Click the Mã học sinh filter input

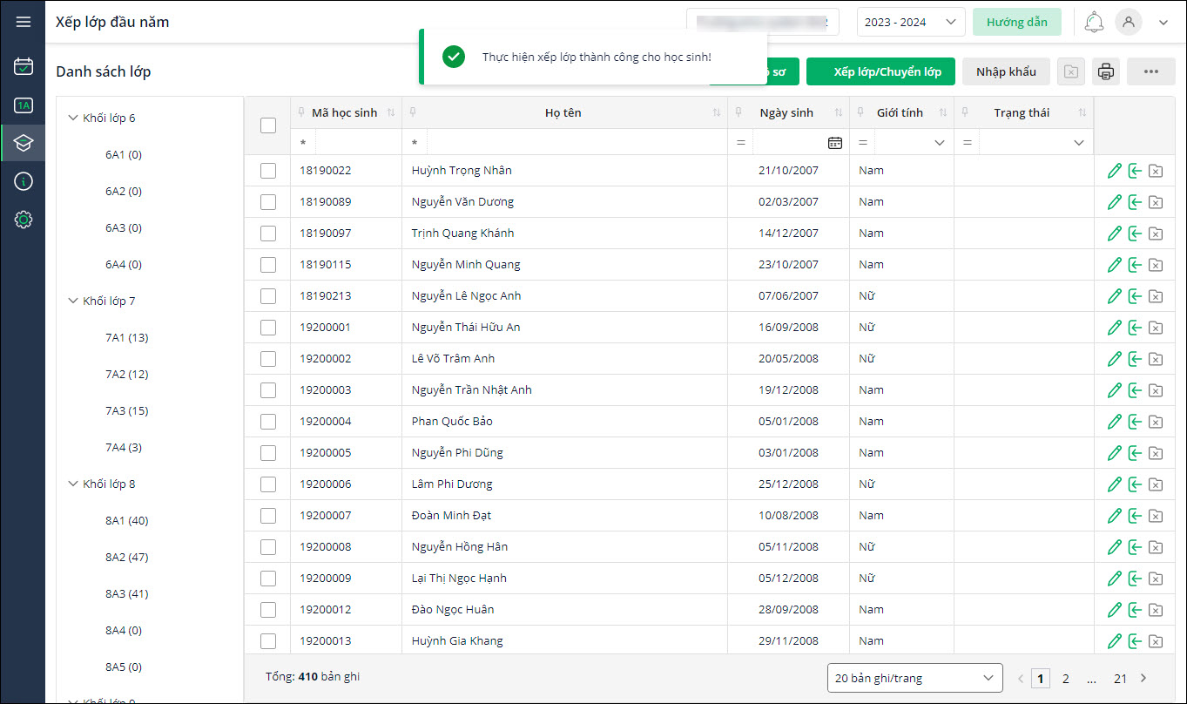pyautogui.click(x=357, y=143)
